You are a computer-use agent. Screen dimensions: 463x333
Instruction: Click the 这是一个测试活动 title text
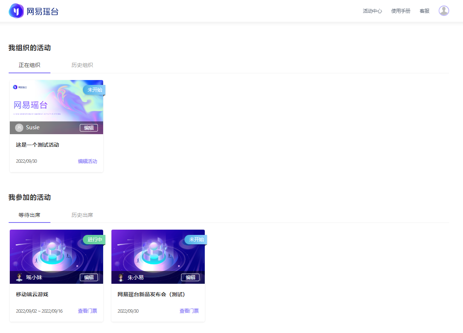click(x=37, y=145)
